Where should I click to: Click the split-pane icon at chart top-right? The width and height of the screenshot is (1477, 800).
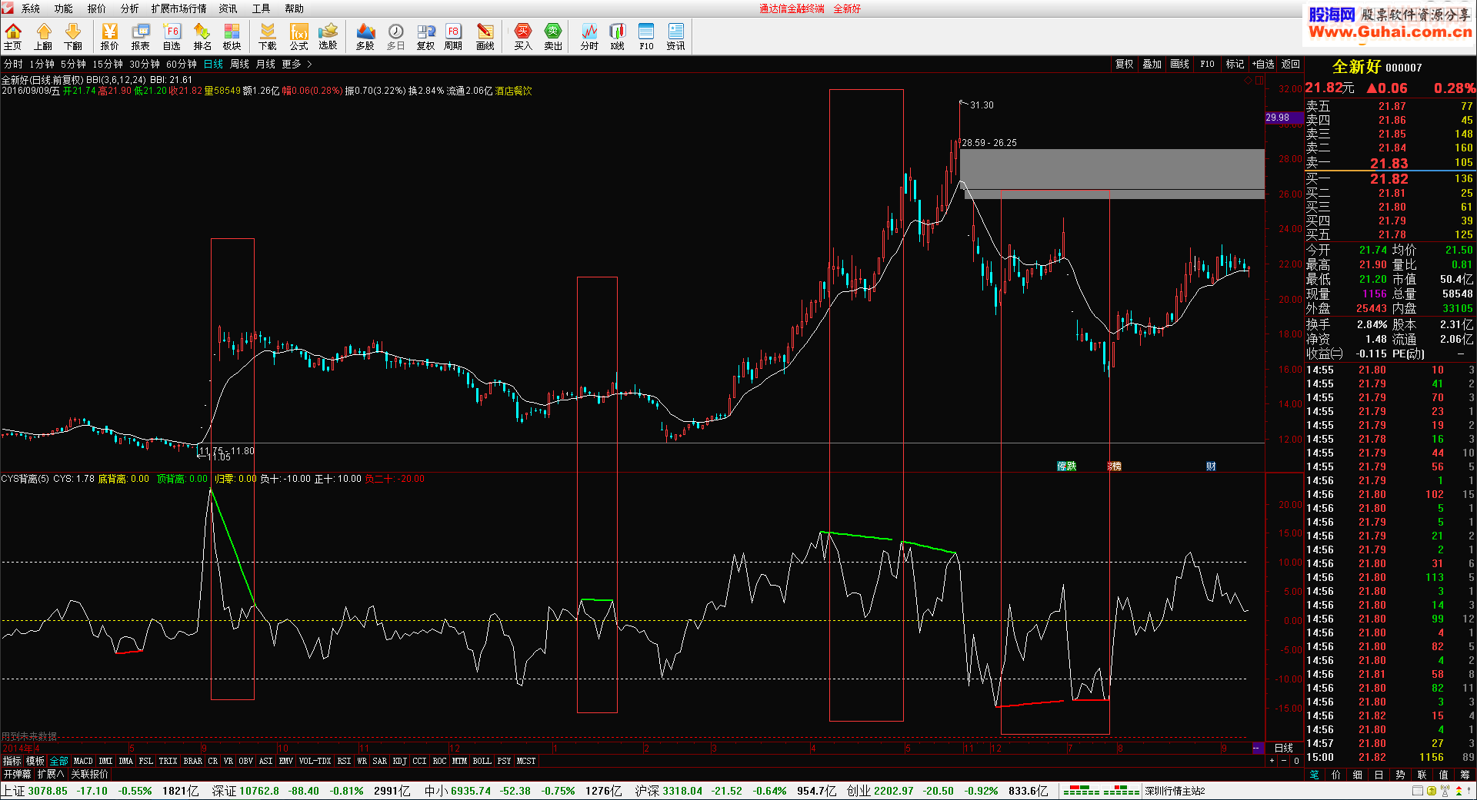1259,80
